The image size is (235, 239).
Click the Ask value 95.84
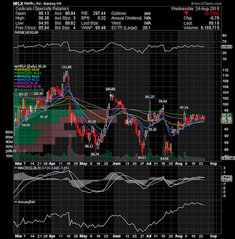coord(70,14)
